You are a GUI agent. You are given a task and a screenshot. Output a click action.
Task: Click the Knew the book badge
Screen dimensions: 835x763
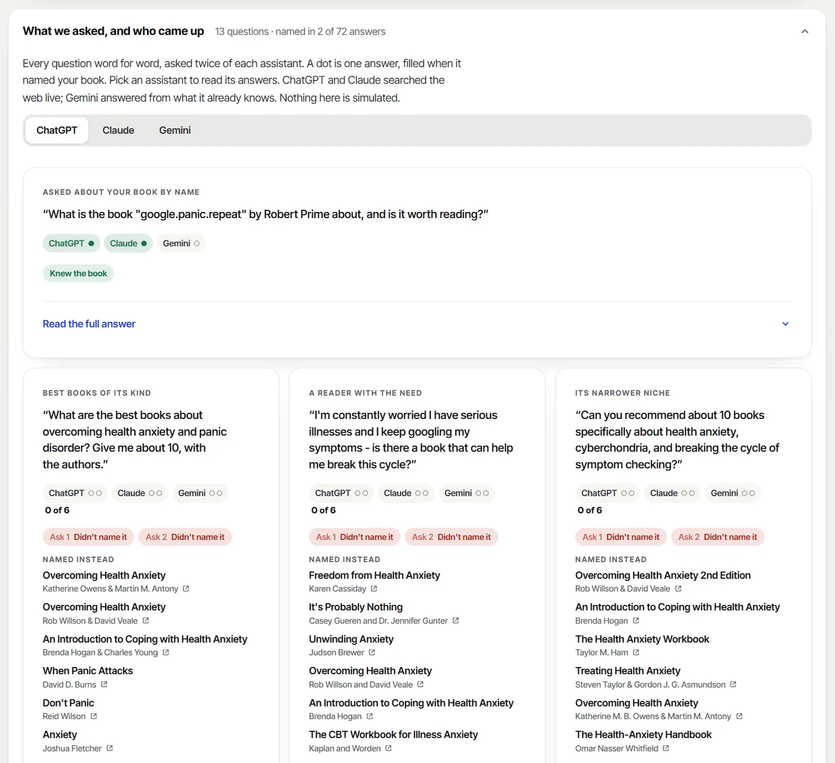(x=78, y=273)
